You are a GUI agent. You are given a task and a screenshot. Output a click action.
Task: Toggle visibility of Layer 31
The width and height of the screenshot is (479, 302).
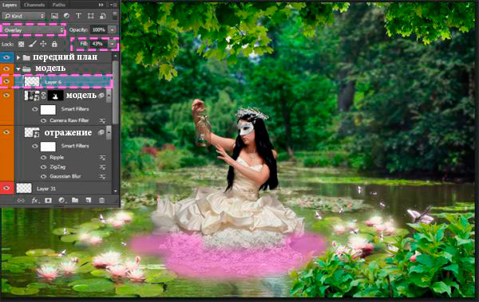click(x=6, y=188)
